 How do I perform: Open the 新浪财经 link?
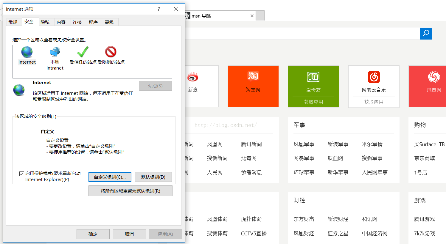(338, 219)
